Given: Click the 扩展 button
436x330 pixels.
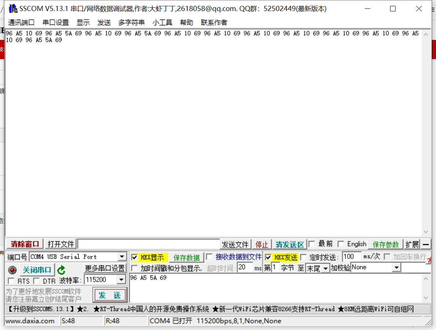Looking at the screenshot, I should pos(412,245).
